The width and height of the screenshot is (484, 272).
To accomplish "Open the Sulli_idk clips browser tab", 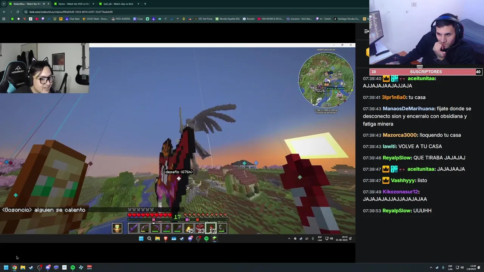I will pyautogui.click(x=118, y=4).
